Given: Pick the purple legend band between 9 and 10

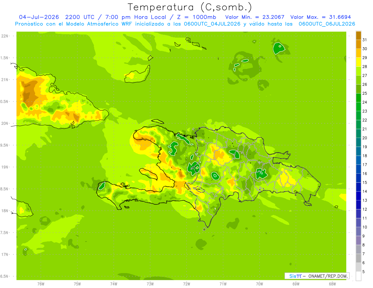Looking at the screenshot, I should [358, 231].
